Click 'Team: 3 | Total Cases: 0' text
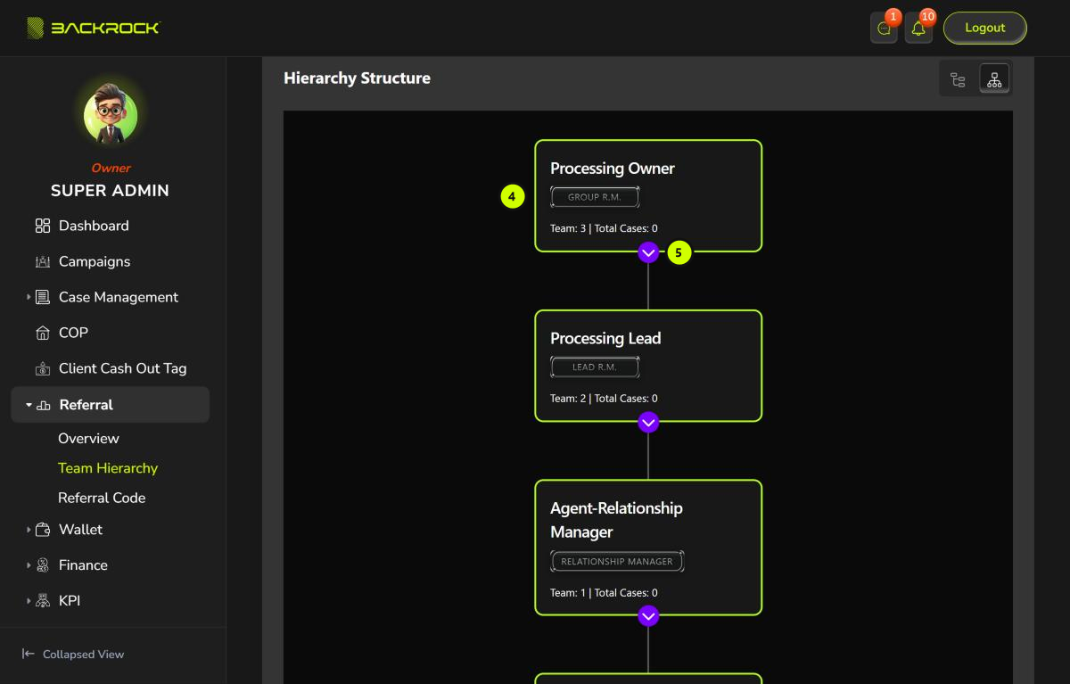Screen dimensions: 1070x684 (x=604, y=228)
